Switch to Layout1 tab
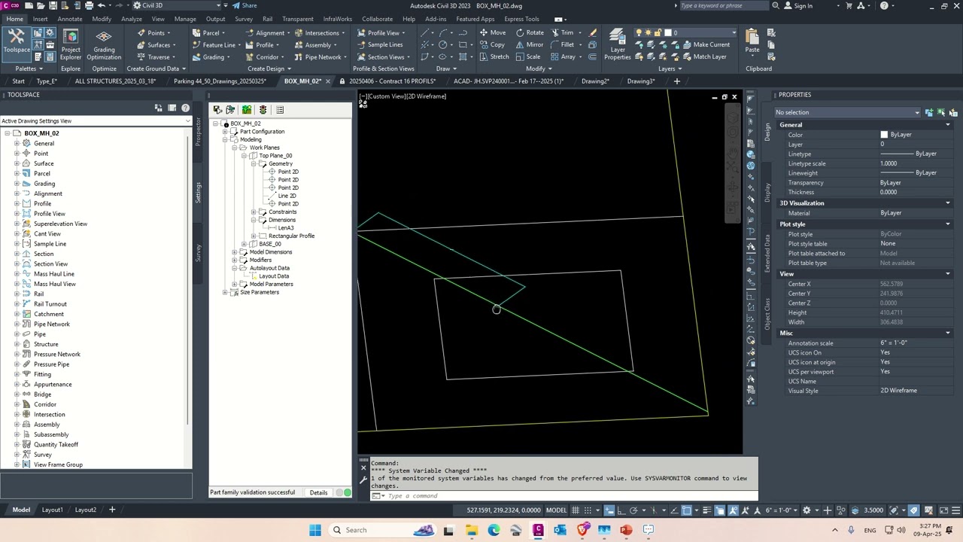Image resolution: width=963 pixels, height=542 pixels. coord(52,510)
